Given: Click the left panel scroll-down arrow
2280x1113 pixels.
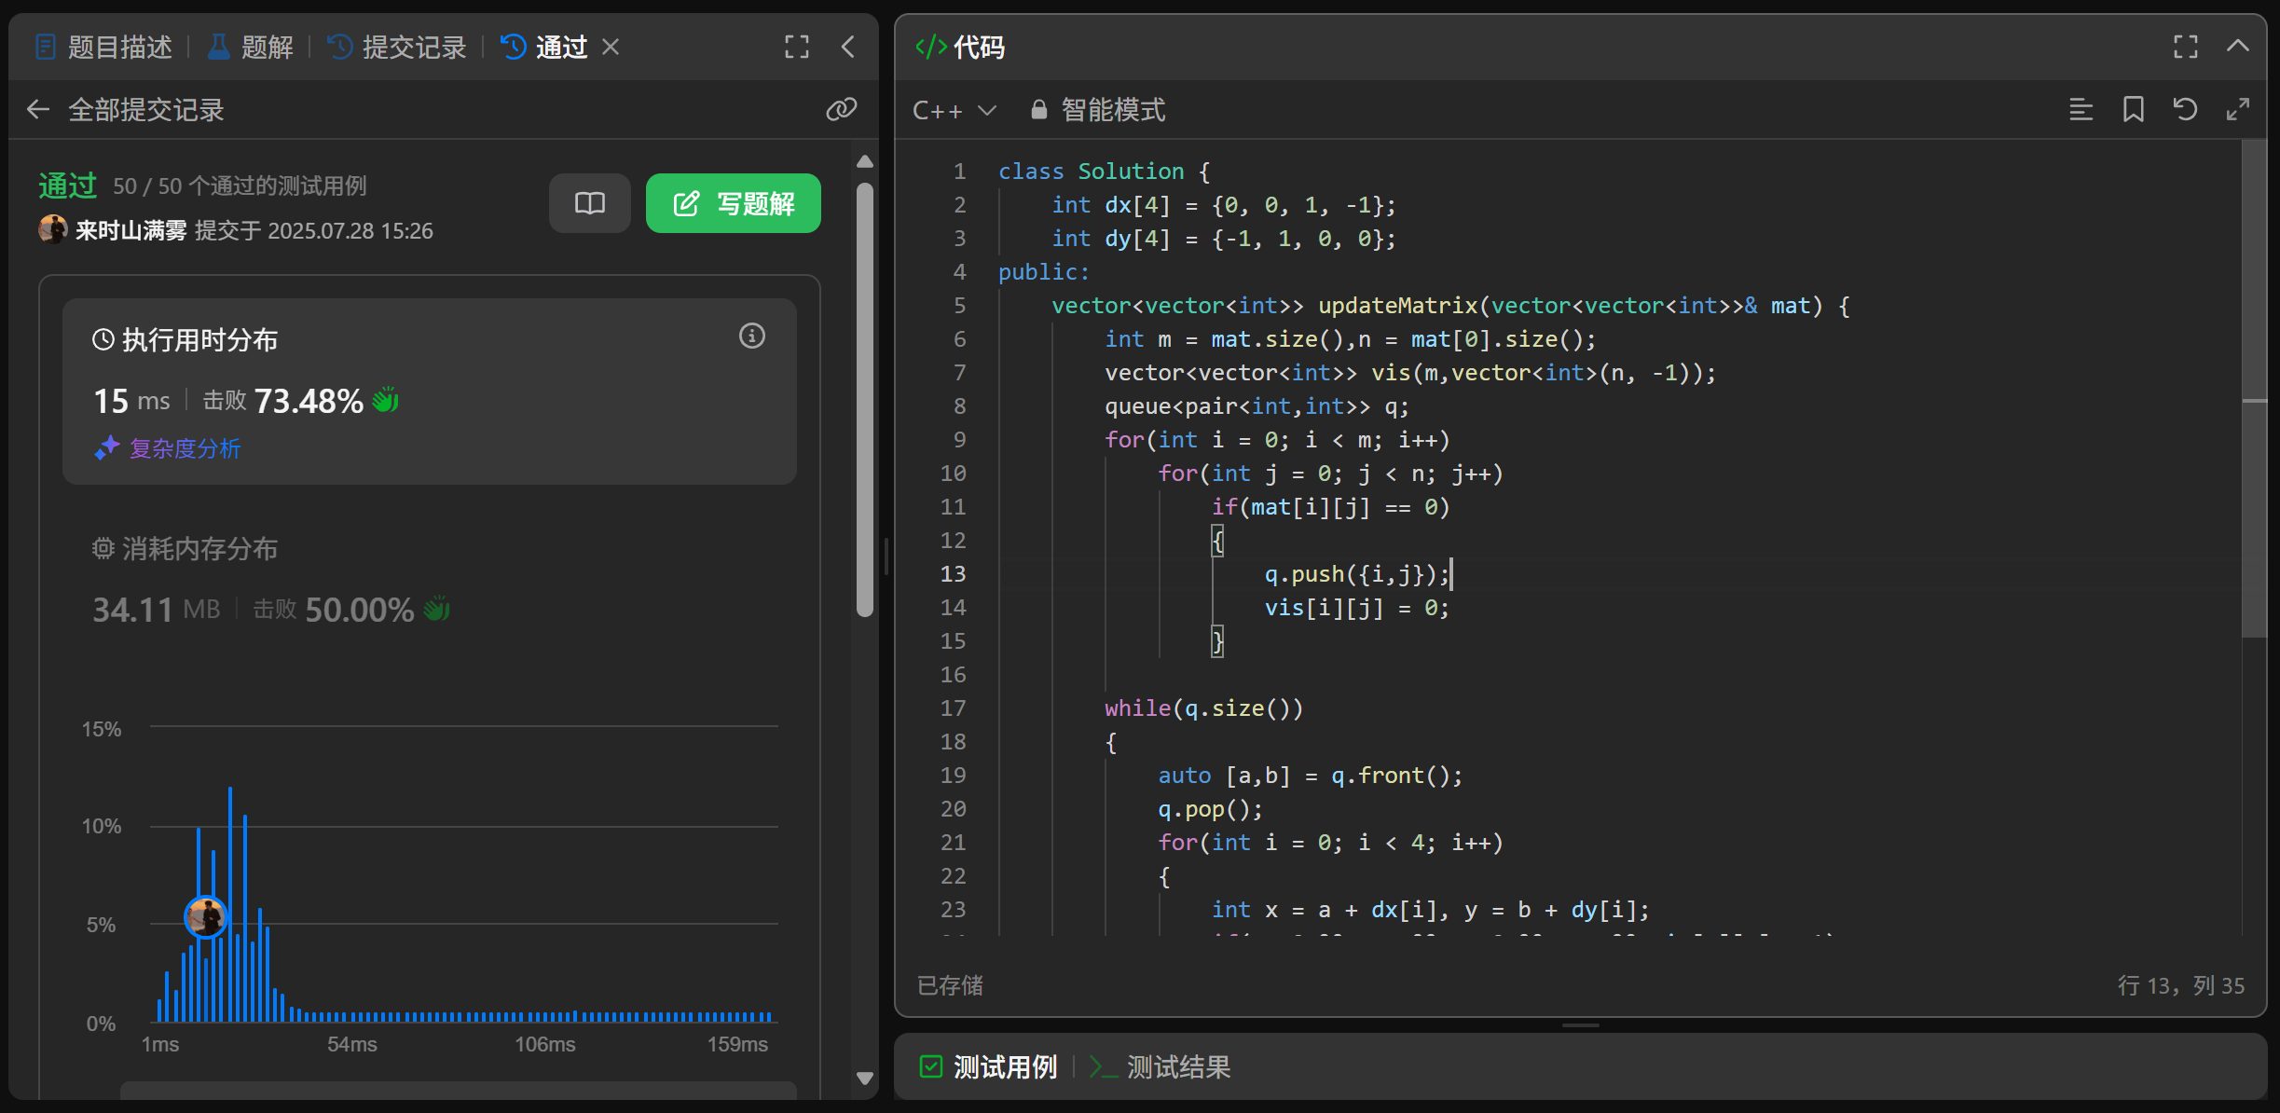Looking at the screenshot, I should (x=865, y=1078).
